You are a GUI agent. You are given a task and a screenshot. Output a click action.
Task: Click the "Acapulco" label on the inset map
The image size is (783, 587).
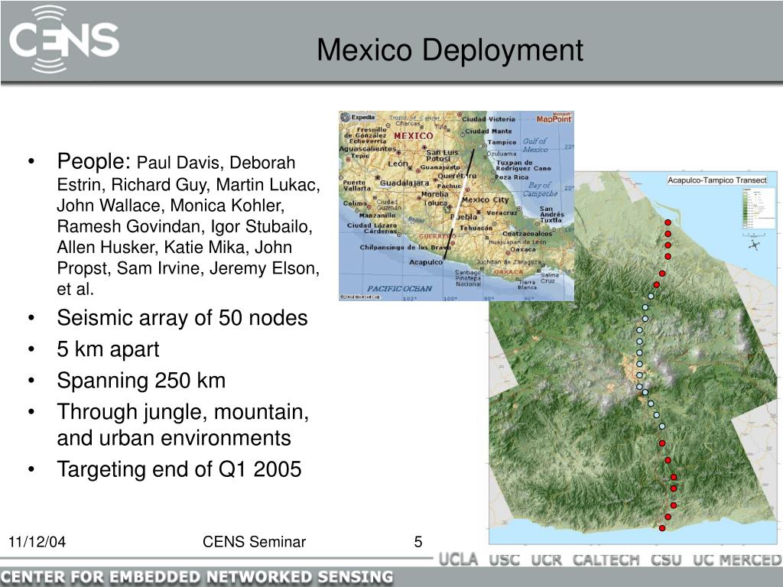point(425,262)
